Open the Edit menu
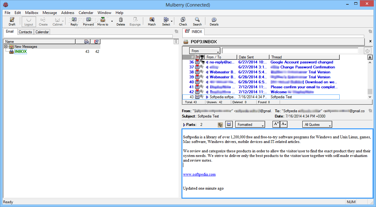This screenshot has height=207, width=376. pos(18,13)
